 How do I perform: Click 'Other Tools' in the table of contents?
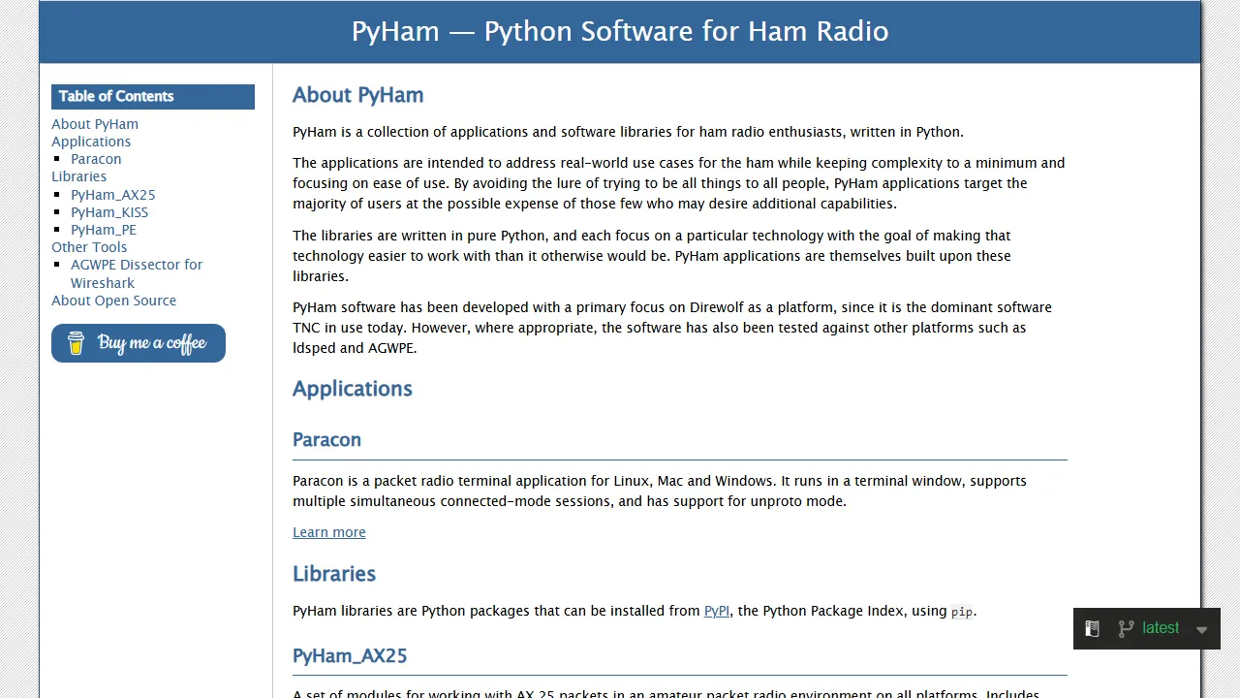coord(89,247)
